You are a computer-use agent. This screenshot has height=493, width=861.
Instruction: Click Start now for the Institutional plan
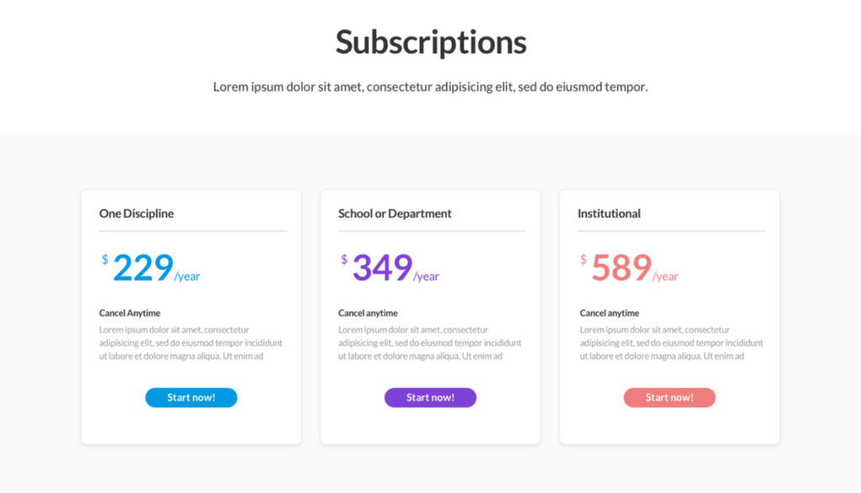click(669, 397)
